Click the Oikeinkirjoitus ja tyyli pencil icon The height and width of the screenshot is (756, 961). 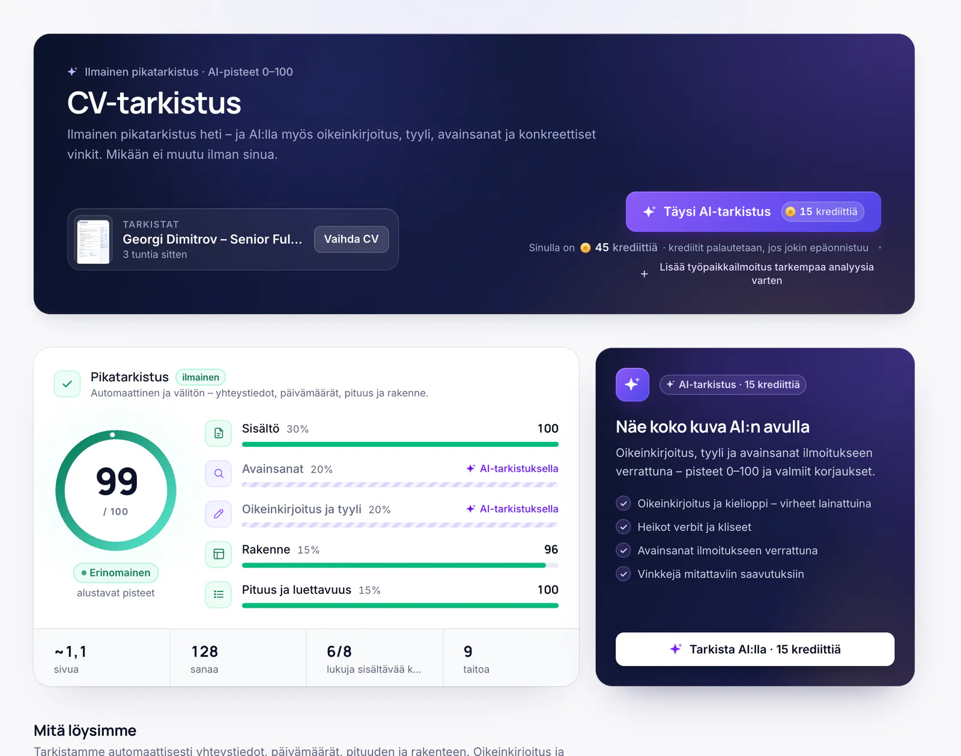[219, 513]
